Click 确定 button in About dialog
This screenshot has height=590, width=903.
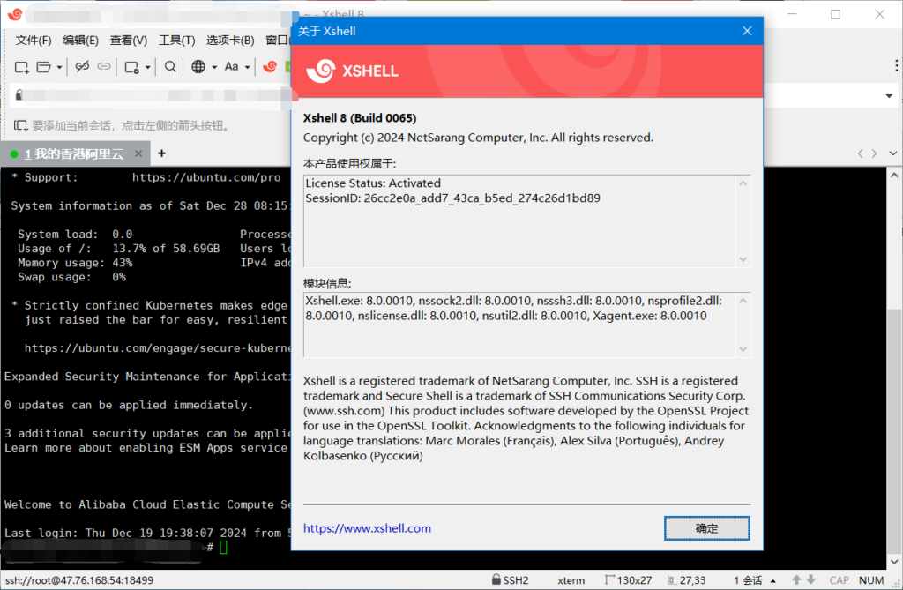coord(706,528)
